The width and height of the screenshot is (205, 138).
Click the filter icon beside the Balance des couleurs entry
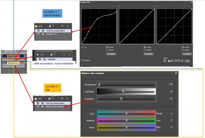click(x=42, y=107)
